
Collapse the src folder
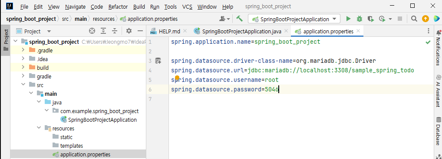click(23, 85)
